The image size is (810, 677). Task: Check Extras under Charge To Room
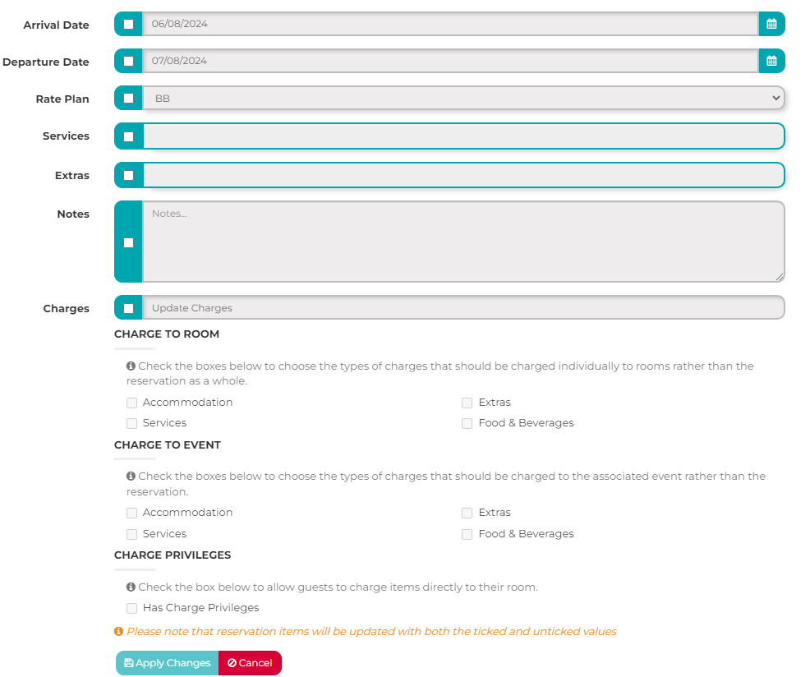tap(467, 403)
